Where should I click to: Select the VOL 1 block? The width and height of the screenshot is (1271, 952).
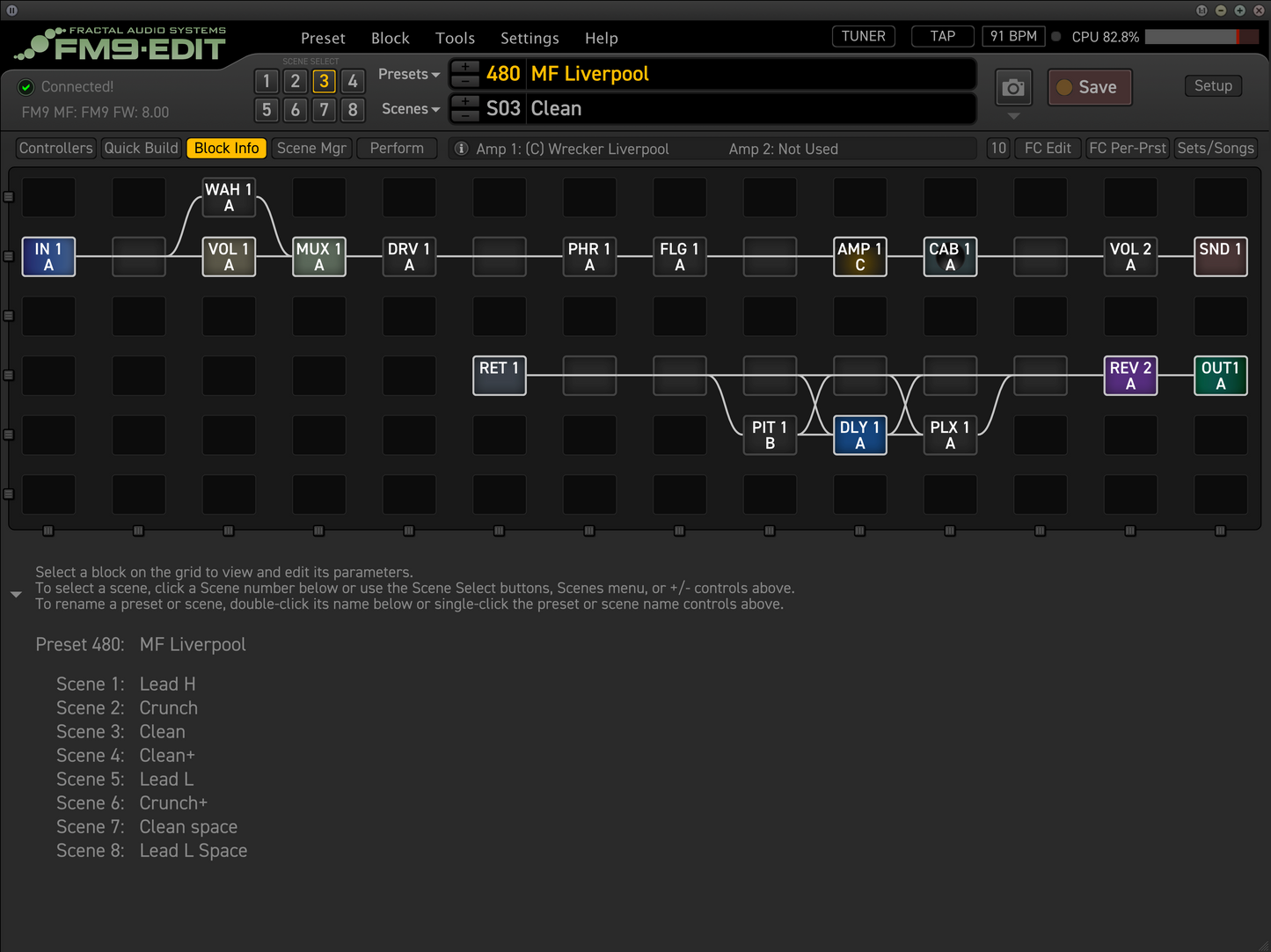(229, 257)
